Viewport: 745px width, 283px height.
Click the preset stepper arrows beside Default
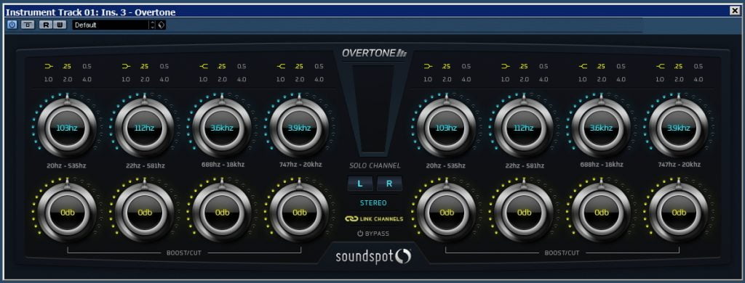tap(153, 25)
